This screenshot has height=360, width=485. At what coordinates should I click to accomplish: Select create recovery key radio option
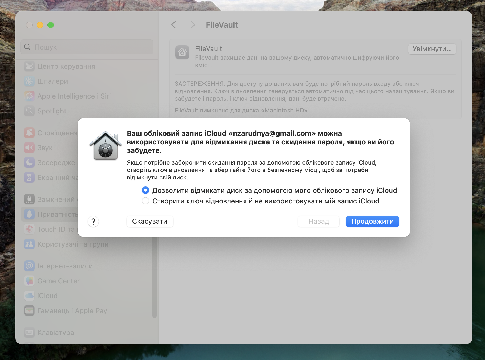(145, 201)
